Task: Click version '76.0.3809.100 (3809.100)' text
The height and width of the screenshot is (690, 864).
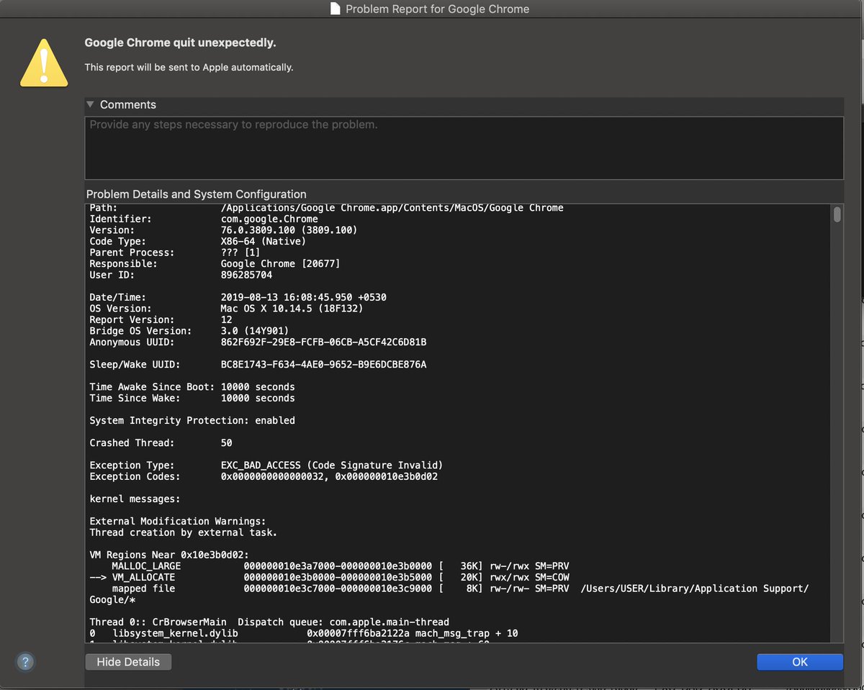Action: pos(289,230)
